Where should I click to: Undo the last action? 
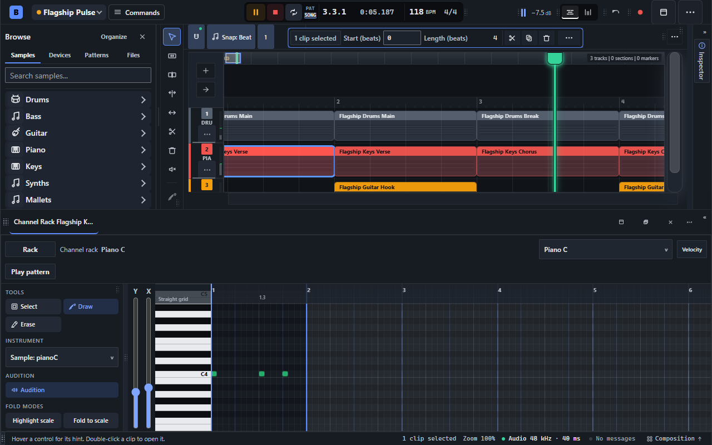pos(616,12)
